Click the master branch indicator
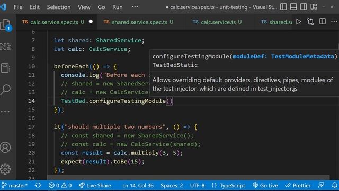The image size is (339, 191). [x=15, y=185]
